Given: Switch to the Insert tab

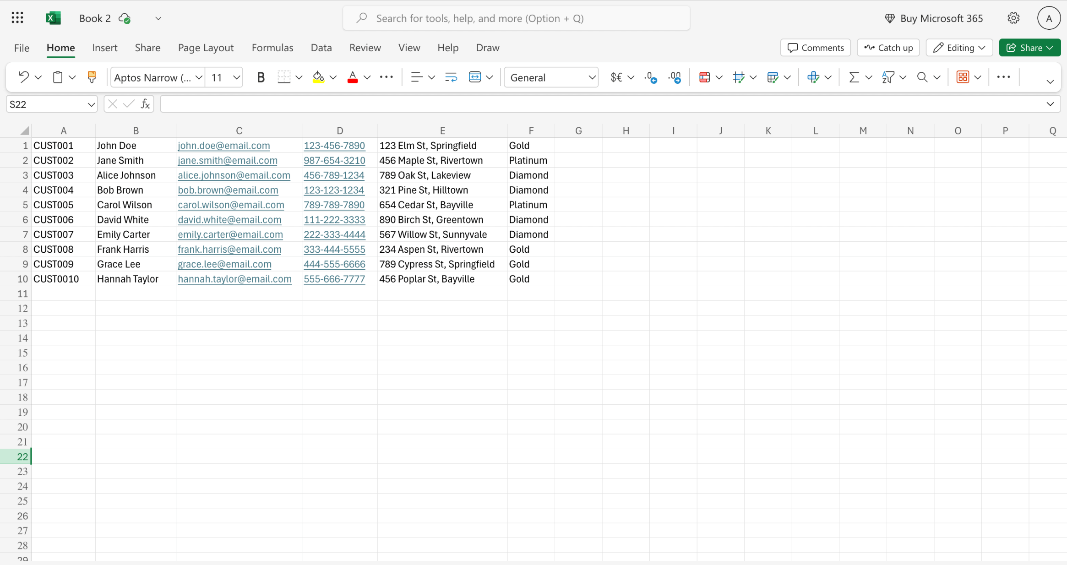Looking at the screenshot, I should (x=104, y=48).
